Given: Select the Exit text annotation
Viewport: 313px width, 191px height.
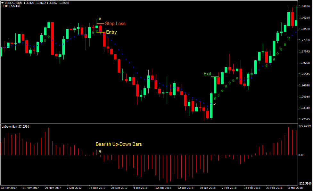Looking at the screenshot, I should [x=207, y=74].
